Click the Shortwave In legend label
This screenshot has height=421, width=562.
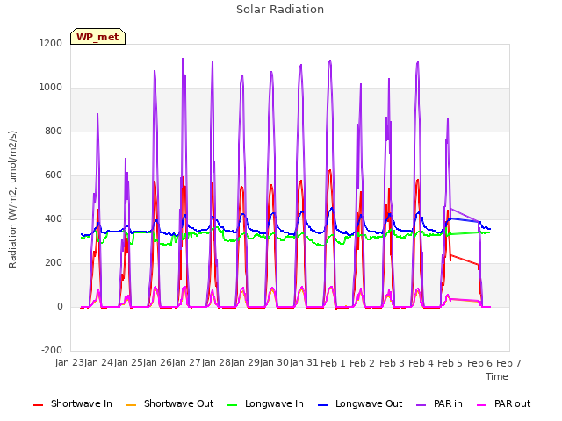pos(82,403)
